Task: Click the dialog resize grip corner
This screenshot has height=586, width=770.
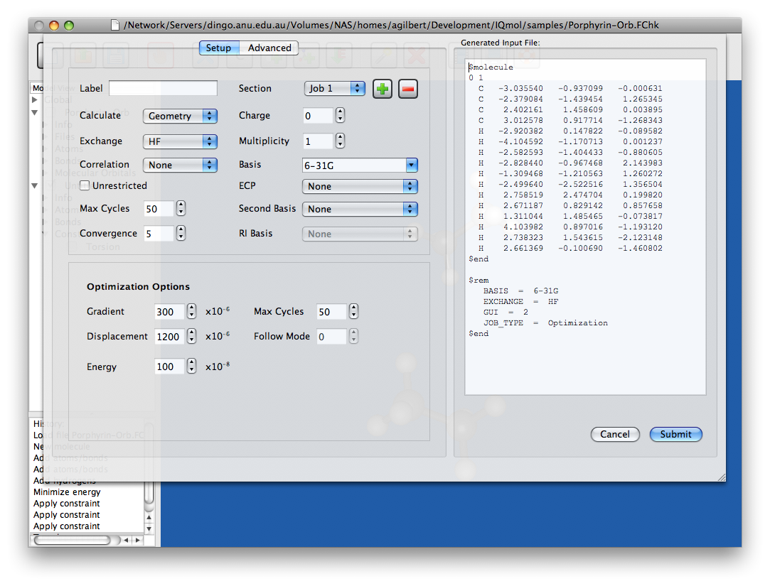Action: (722, 477)
